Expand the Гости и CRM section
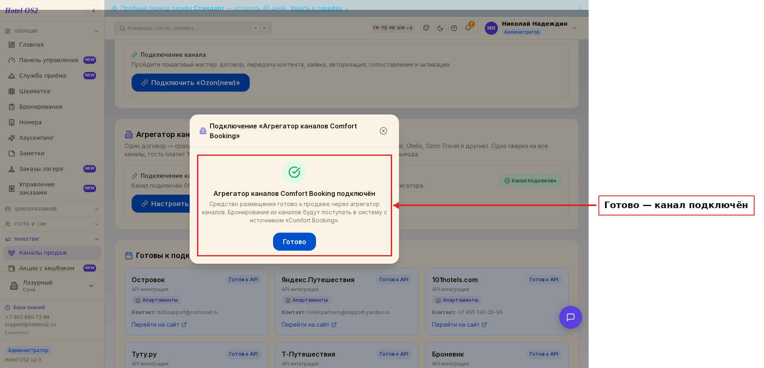Screen dimensions: 764x368 (x=52, y=224)
